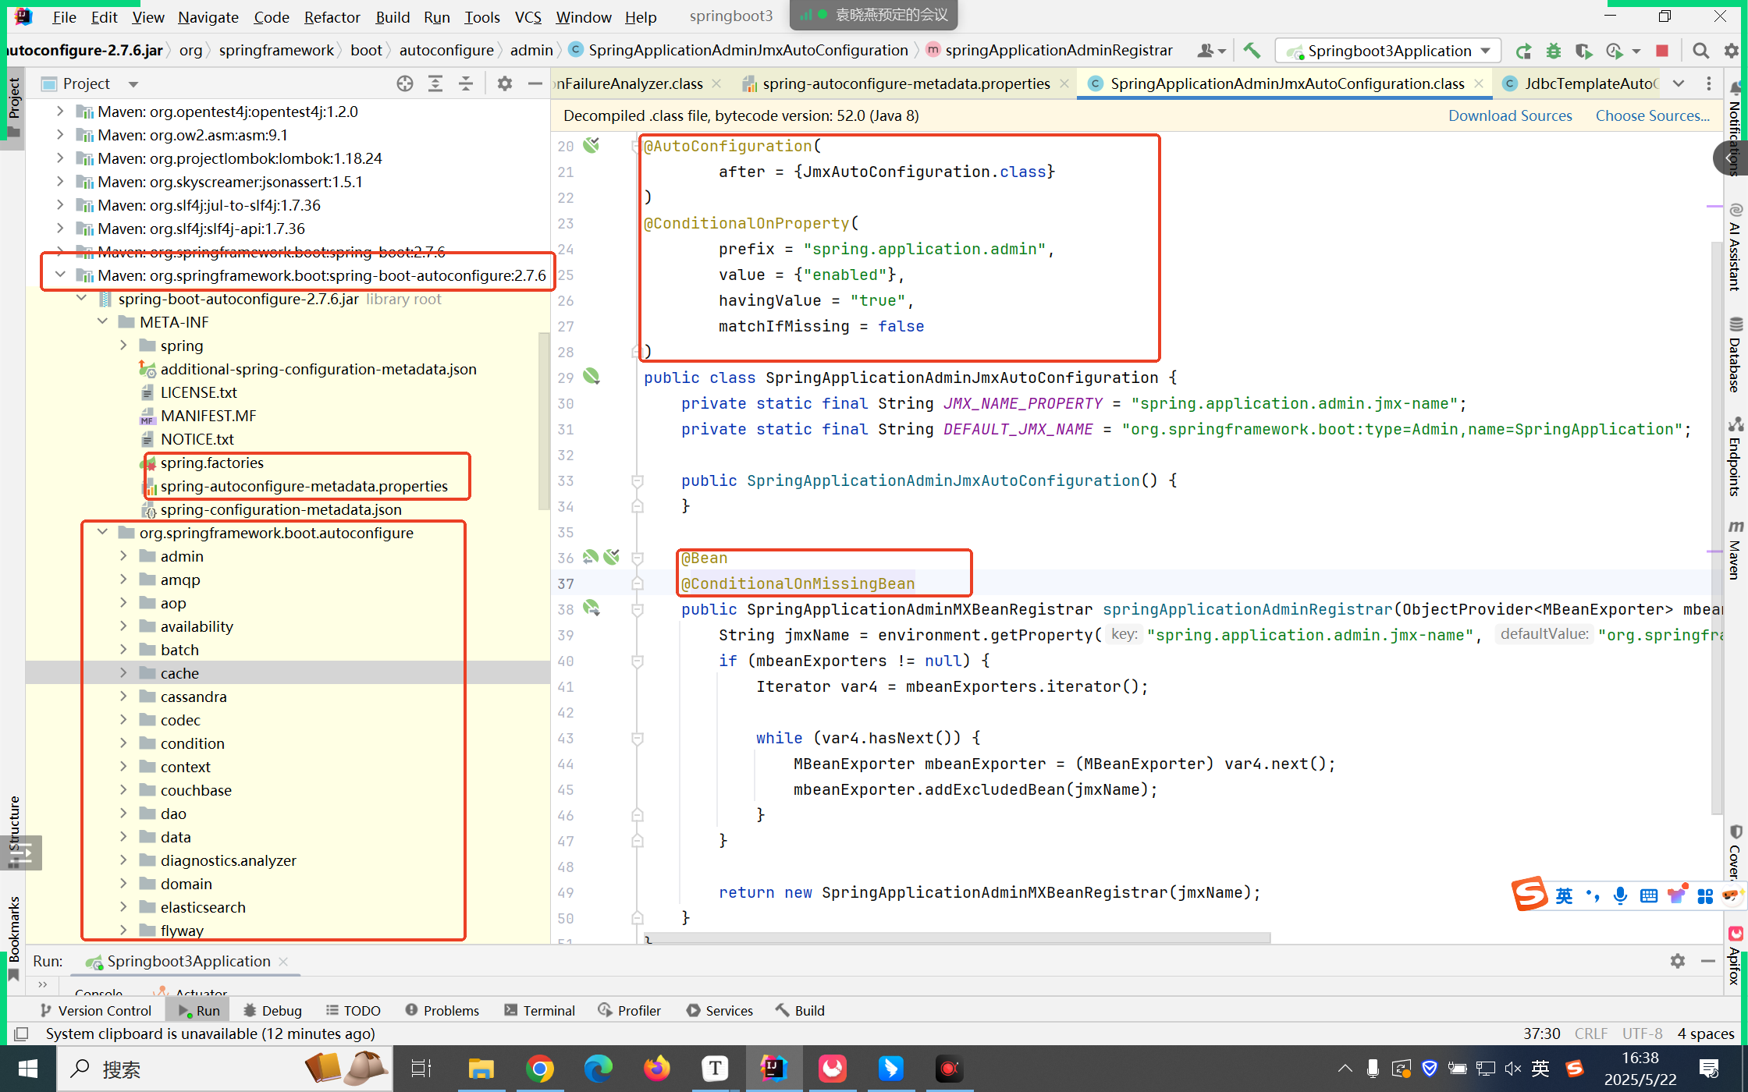Stop the running application with the red square
Image resolution: width=1748 pixels, height=1092 pixels.
click(1661, 51)
